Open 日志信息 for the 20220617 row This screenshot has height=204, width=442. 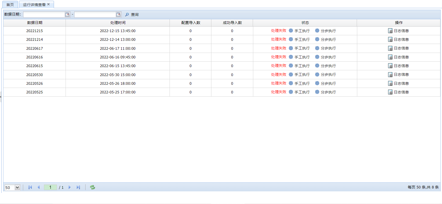(x=398, y=48)
